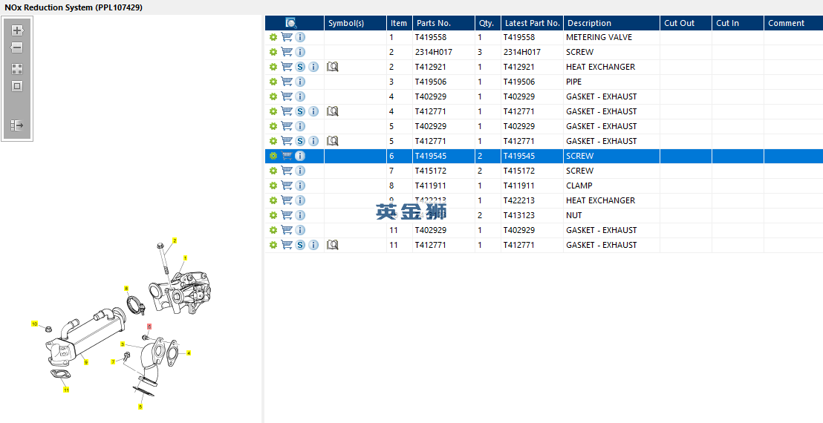
Task: Select the single-square fit view icon
Action: pos(17,87)
